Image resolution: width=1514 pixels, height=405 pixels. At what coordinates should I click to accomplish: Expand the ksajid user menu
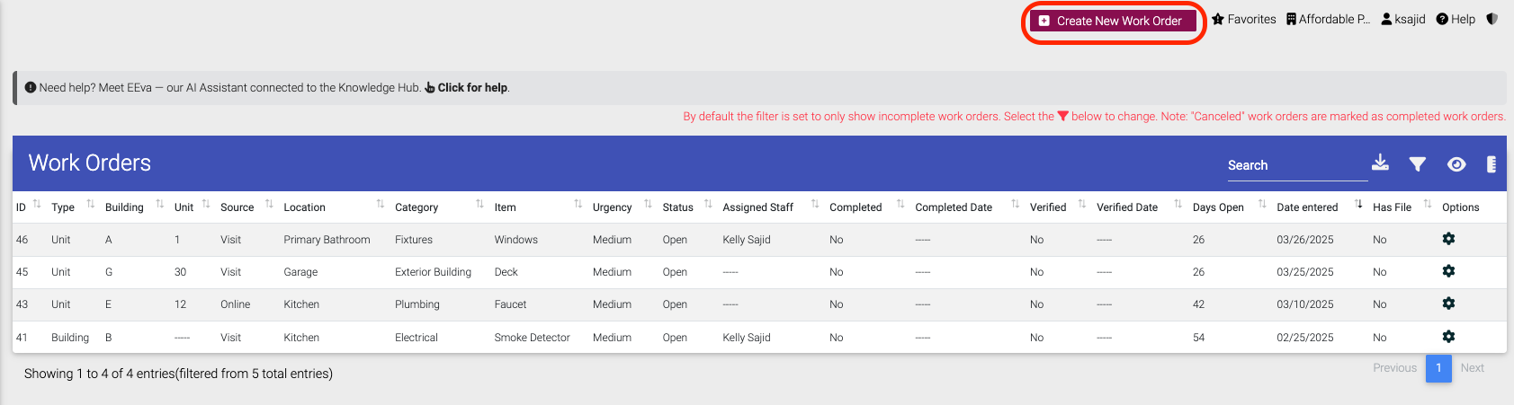pos(1402,19)
